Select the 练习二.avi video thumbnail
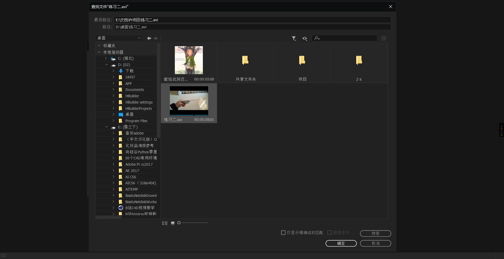This screenshot has width=504, height=259. (189, 101)
